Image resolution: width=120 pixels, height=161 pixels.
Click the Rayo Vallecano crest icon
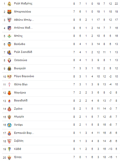pyautogui.click(x=9, y=77)
